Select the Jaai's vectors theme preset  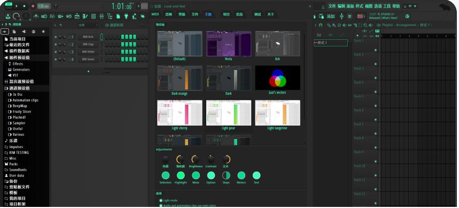pyautogui.click(x=277, y=78)
